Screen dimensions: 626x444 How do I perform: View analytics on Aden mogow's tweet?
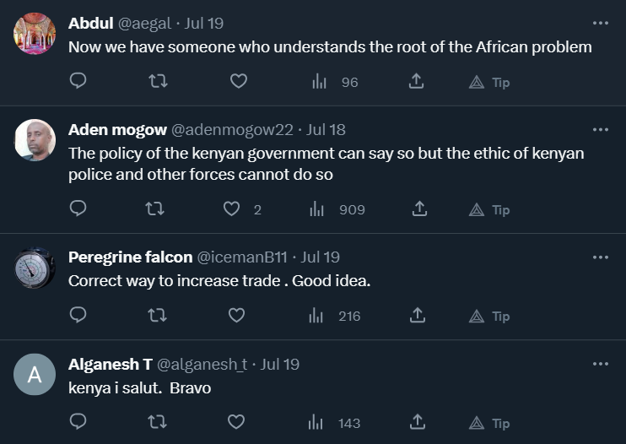[318, 209]
